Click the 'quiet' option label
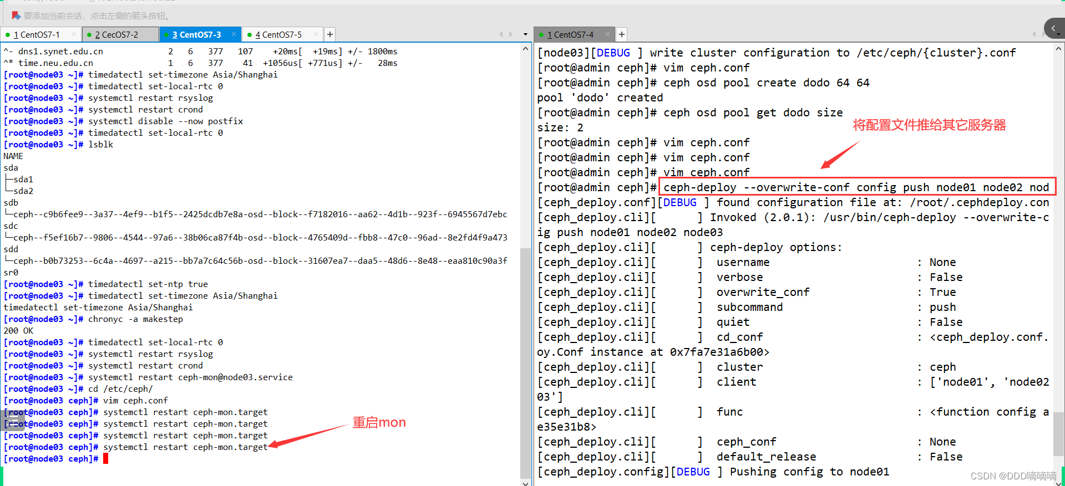 [733, 322]
